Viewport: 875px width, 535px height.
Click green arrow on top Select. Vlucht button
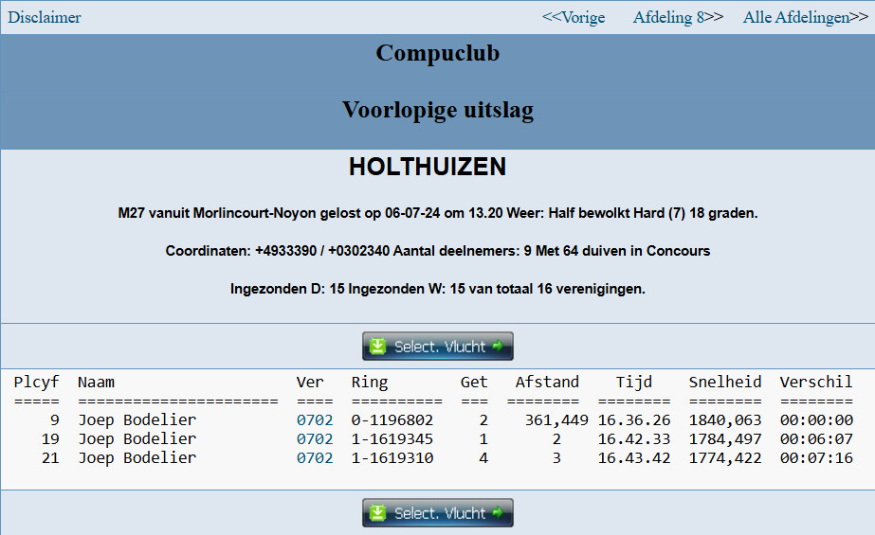pos(498,346)
